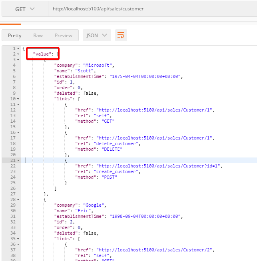
Task: Switch to Raw view tab
Action: tap(38, 36)
